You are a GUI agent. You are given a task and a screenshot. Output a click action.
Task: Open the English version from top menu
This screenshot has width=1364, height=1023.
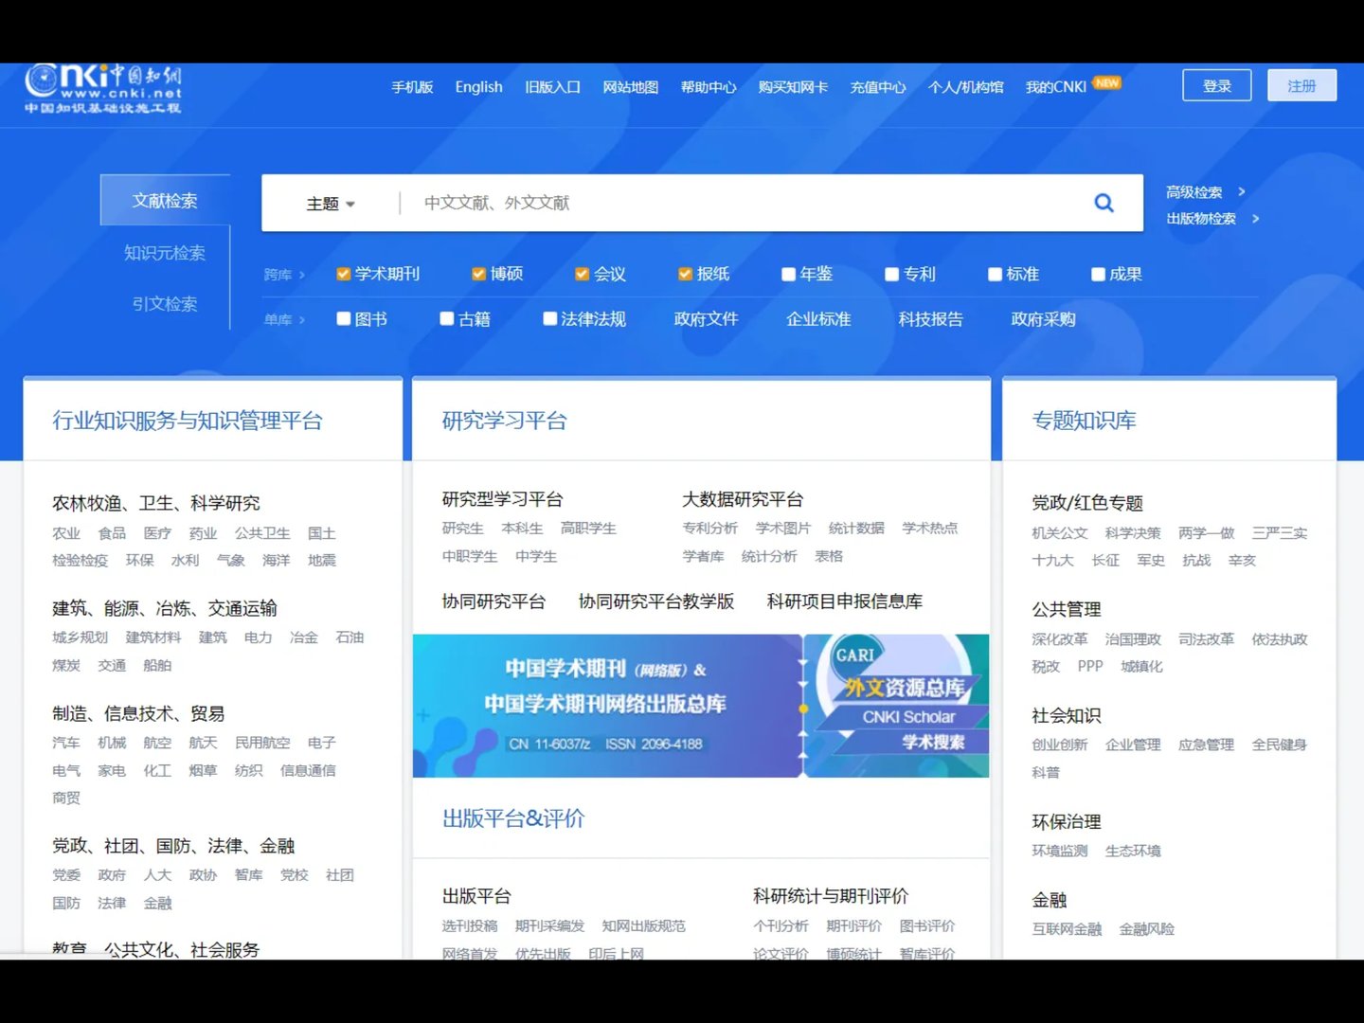click(478, 86)
